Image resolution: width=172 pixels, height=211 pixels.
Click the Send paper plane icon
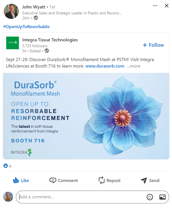pyautogui.click(x=144, y=180)
